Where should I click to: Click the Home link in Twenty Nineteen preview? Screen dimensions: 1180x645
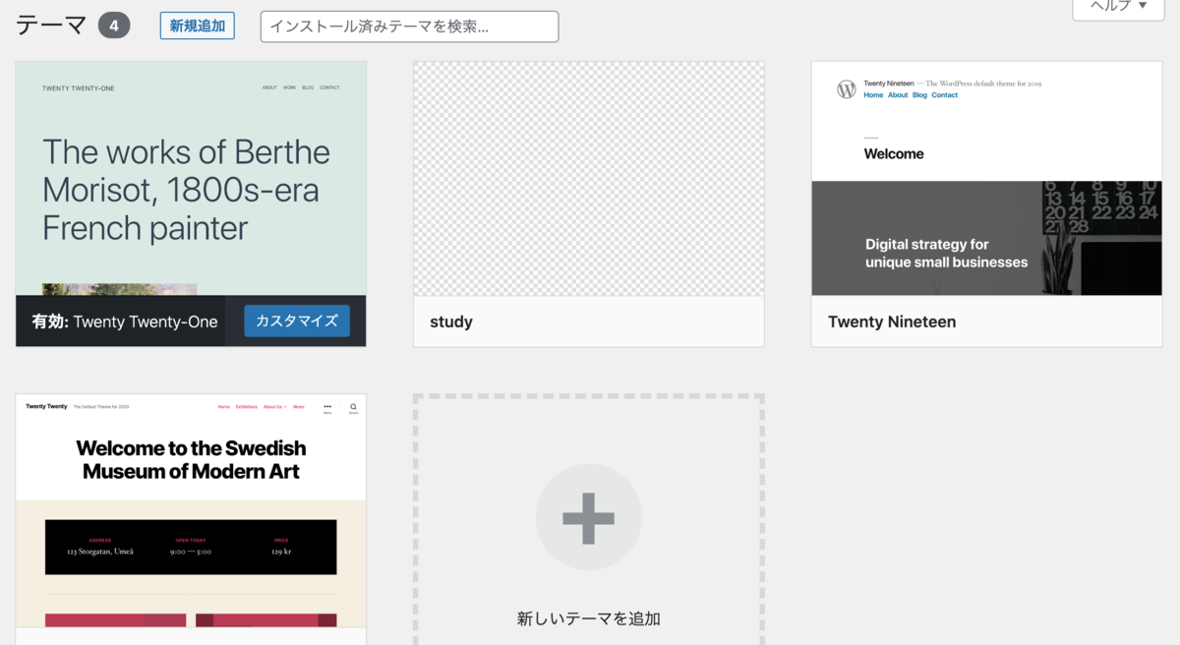tap(874, 95)
